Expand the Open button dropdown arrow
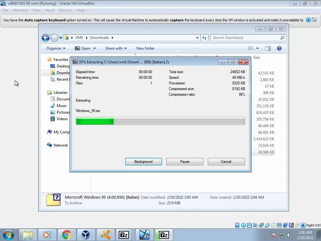This screenshot has width=321, height=241. 94,48
